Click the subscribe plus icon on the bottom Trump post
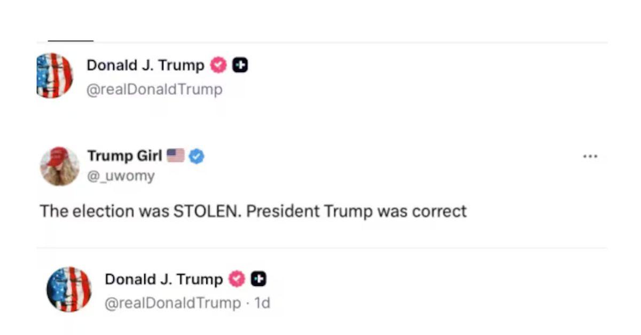Screen dimensions: 641x335 pyautogui.click(x=257, y=279)
